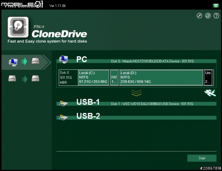Select the FAT partition block
Image resolution: width=222 pixels, height=171 pixels.
[x=114, y=78]
